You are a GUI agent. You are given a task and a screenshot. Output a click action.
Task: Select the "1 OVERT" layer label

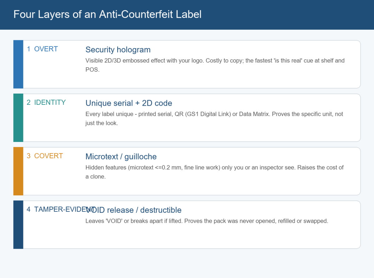[42, 49]
